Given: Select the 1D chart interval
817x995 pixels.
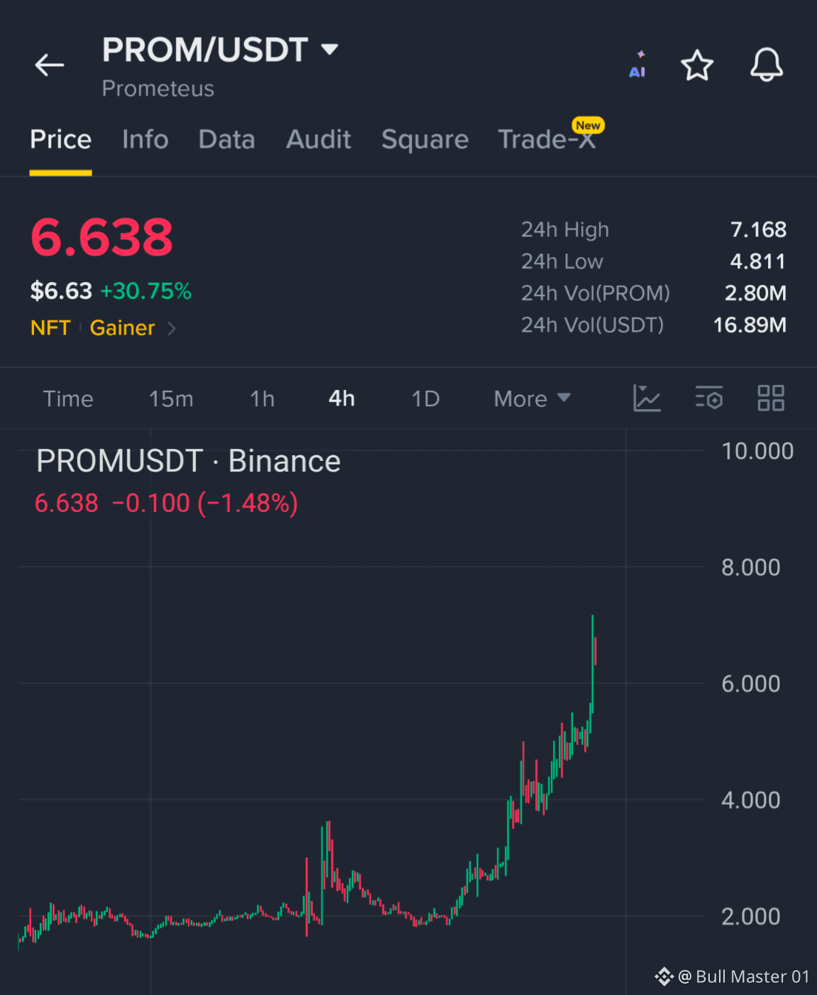Looking at the screenshot, I should 426,398.
